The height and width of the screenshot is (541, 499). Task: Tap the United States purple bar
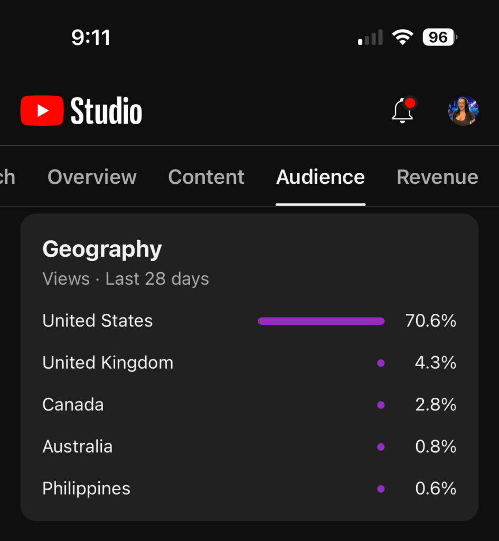click(x=321, y=321)
